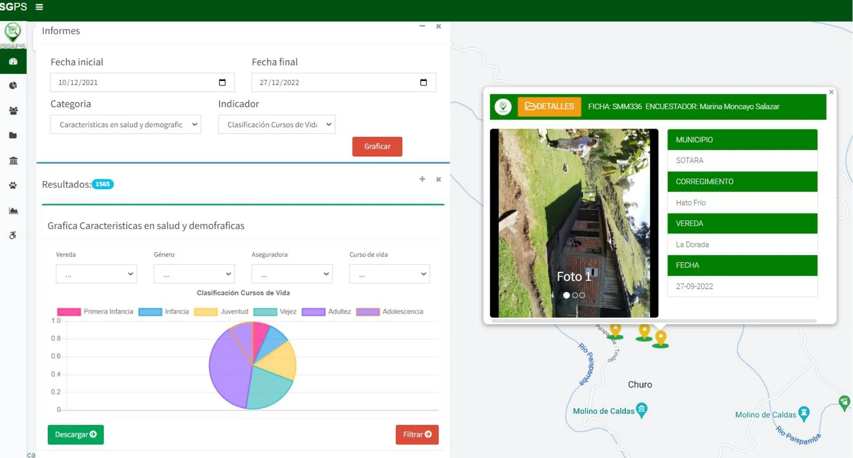Open the users group sidebar icon

(x=13, y=111)
